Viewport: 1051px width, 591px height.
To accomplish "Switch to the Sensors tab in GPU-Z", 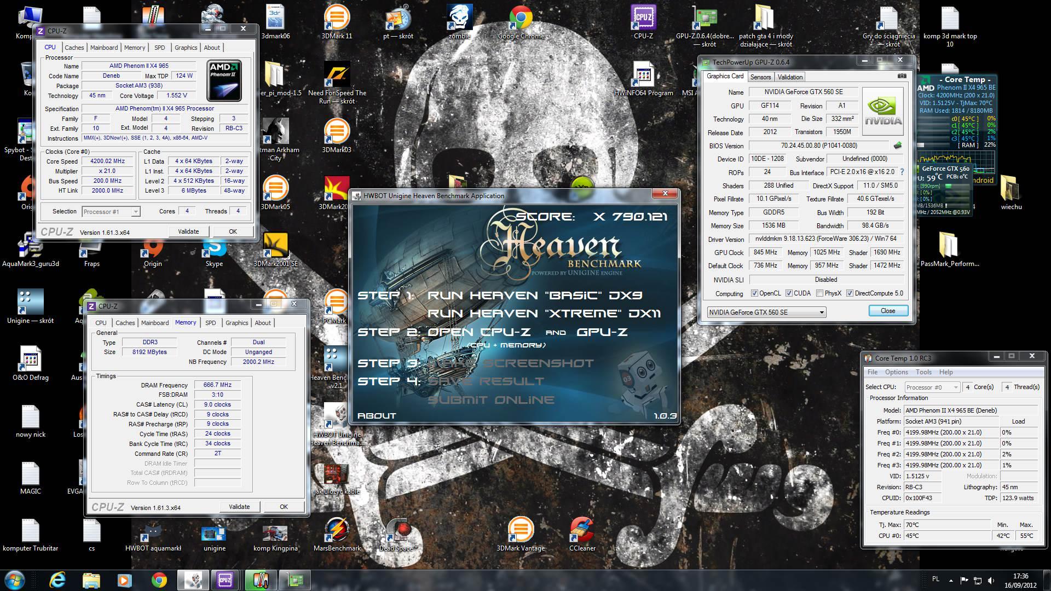I will pyautogui.click(x=760, y=77).
